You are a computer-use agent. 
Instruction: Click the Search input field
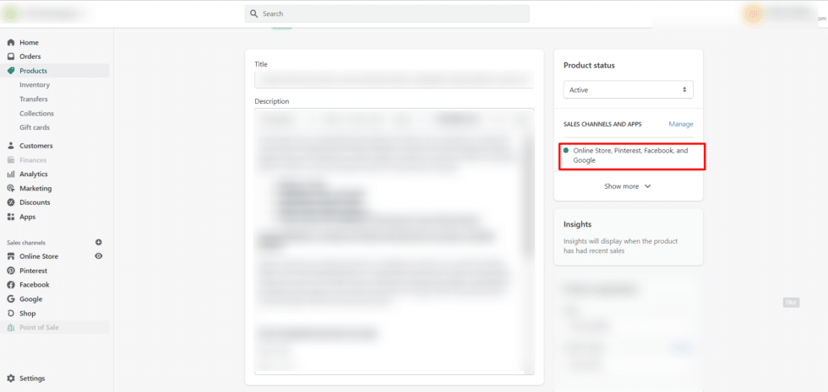coord(387,13)
